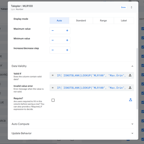The height and width of the screenshot is (144, 144).
Task: Increase the Minimum value
Action: [67, 40]
